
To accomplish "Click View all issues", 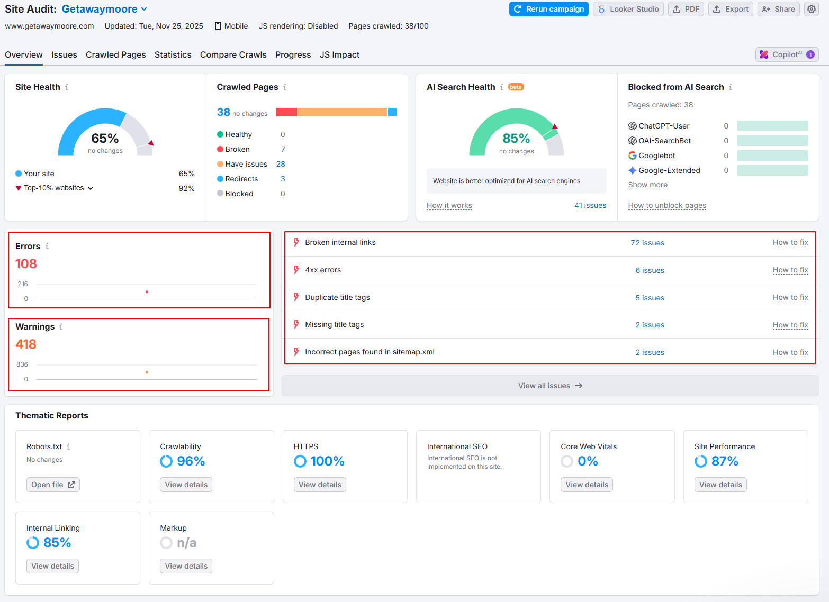I will coord(550,386).
